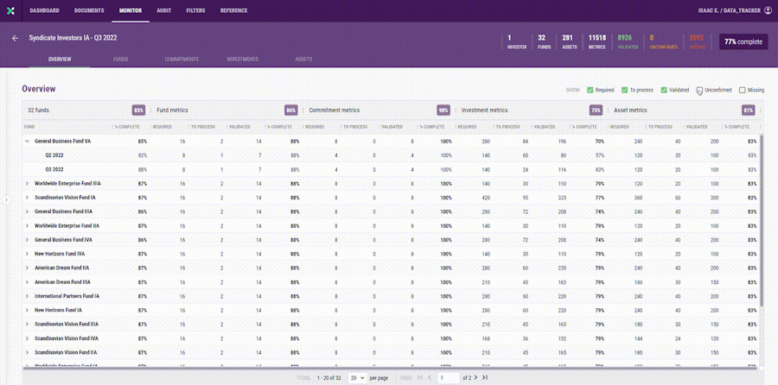Expand New Horizons Fund IA row
This screenshot has height=385, width=778.
[x=27, y=310]
